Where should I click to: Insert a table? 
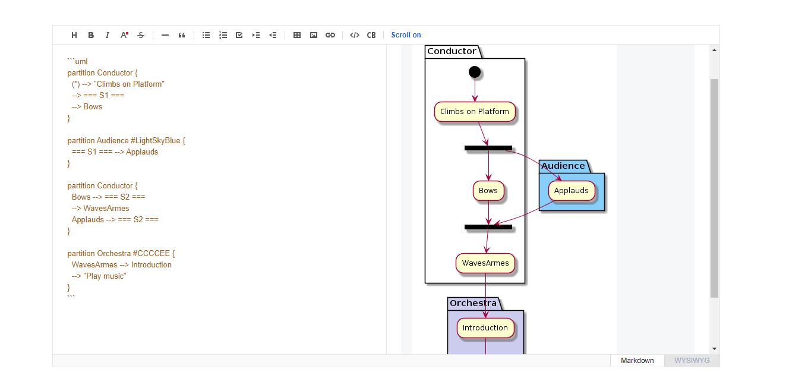pos(297,35)
